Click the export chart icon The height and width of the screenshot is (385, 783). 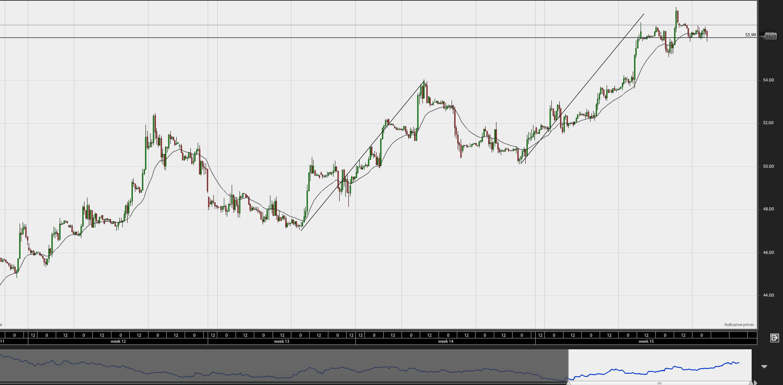click(774, 338)
